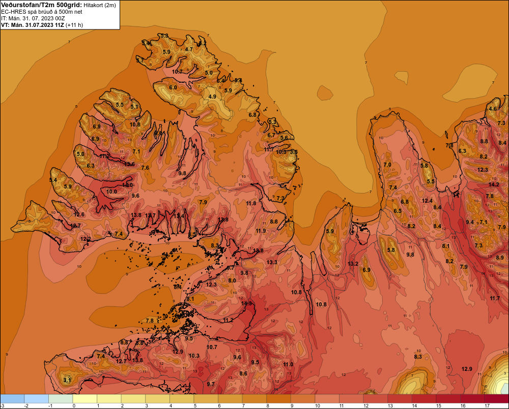Click the 13.2 temperature value
The width and height of the screenshot is (509, 409).
(x=353, y=264)
